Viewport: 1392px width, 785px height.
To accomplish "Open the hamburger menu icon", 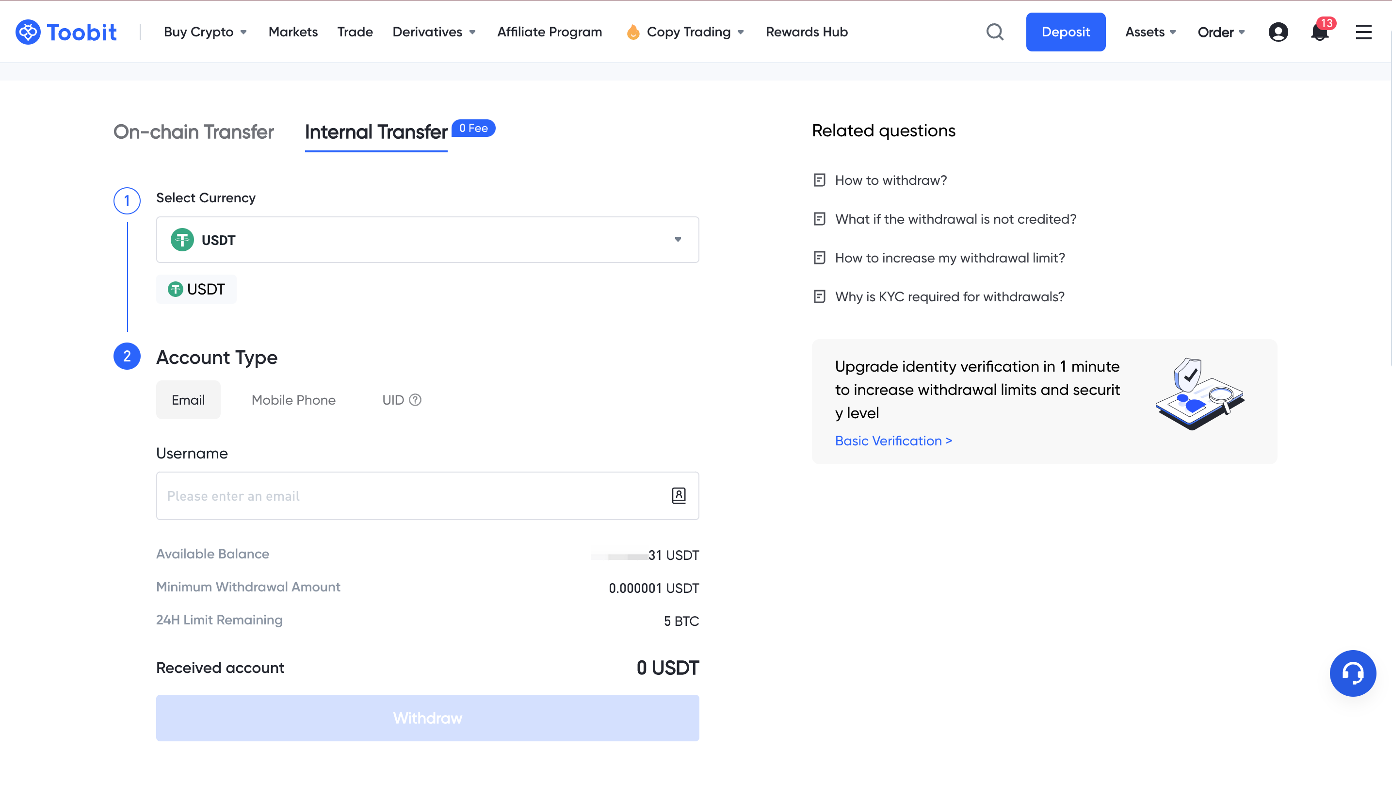I will click(x=1363, y=32).
